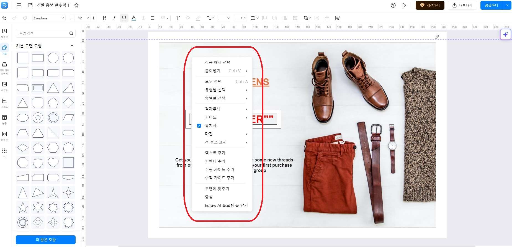This screenshot has height=247, width=512.
Task: Click the save icon next to menu
Action: (x=30, y=5)
